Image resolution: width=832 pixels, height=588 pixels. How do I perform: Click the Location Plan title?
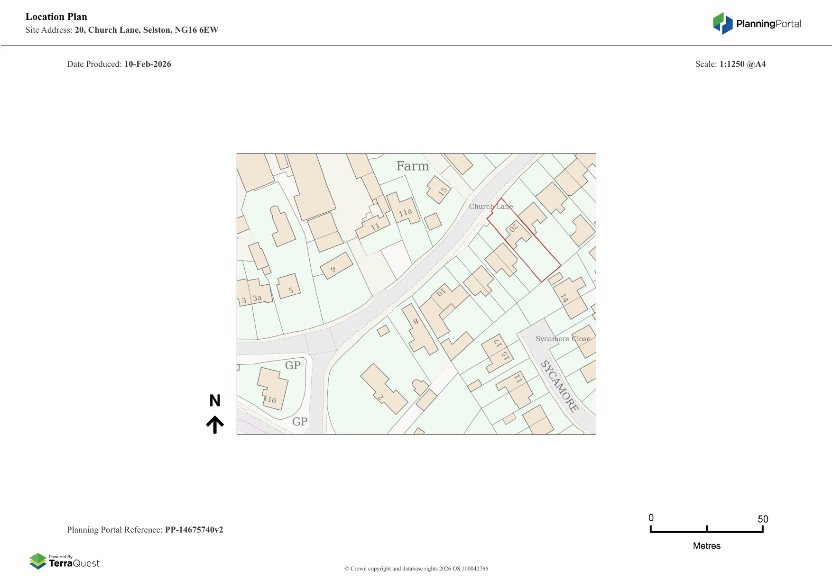click(x=56, y=17)
